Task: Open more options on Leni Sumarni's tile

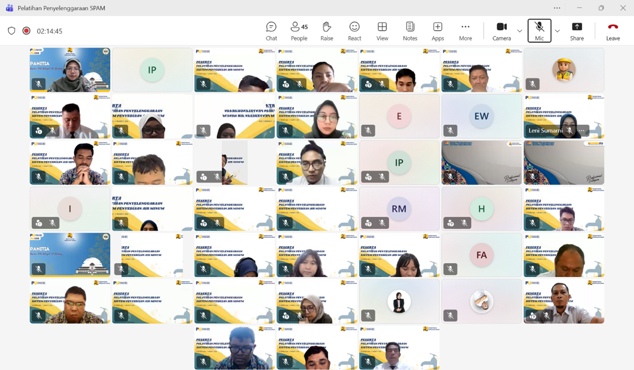Action: tap(582, 130)
